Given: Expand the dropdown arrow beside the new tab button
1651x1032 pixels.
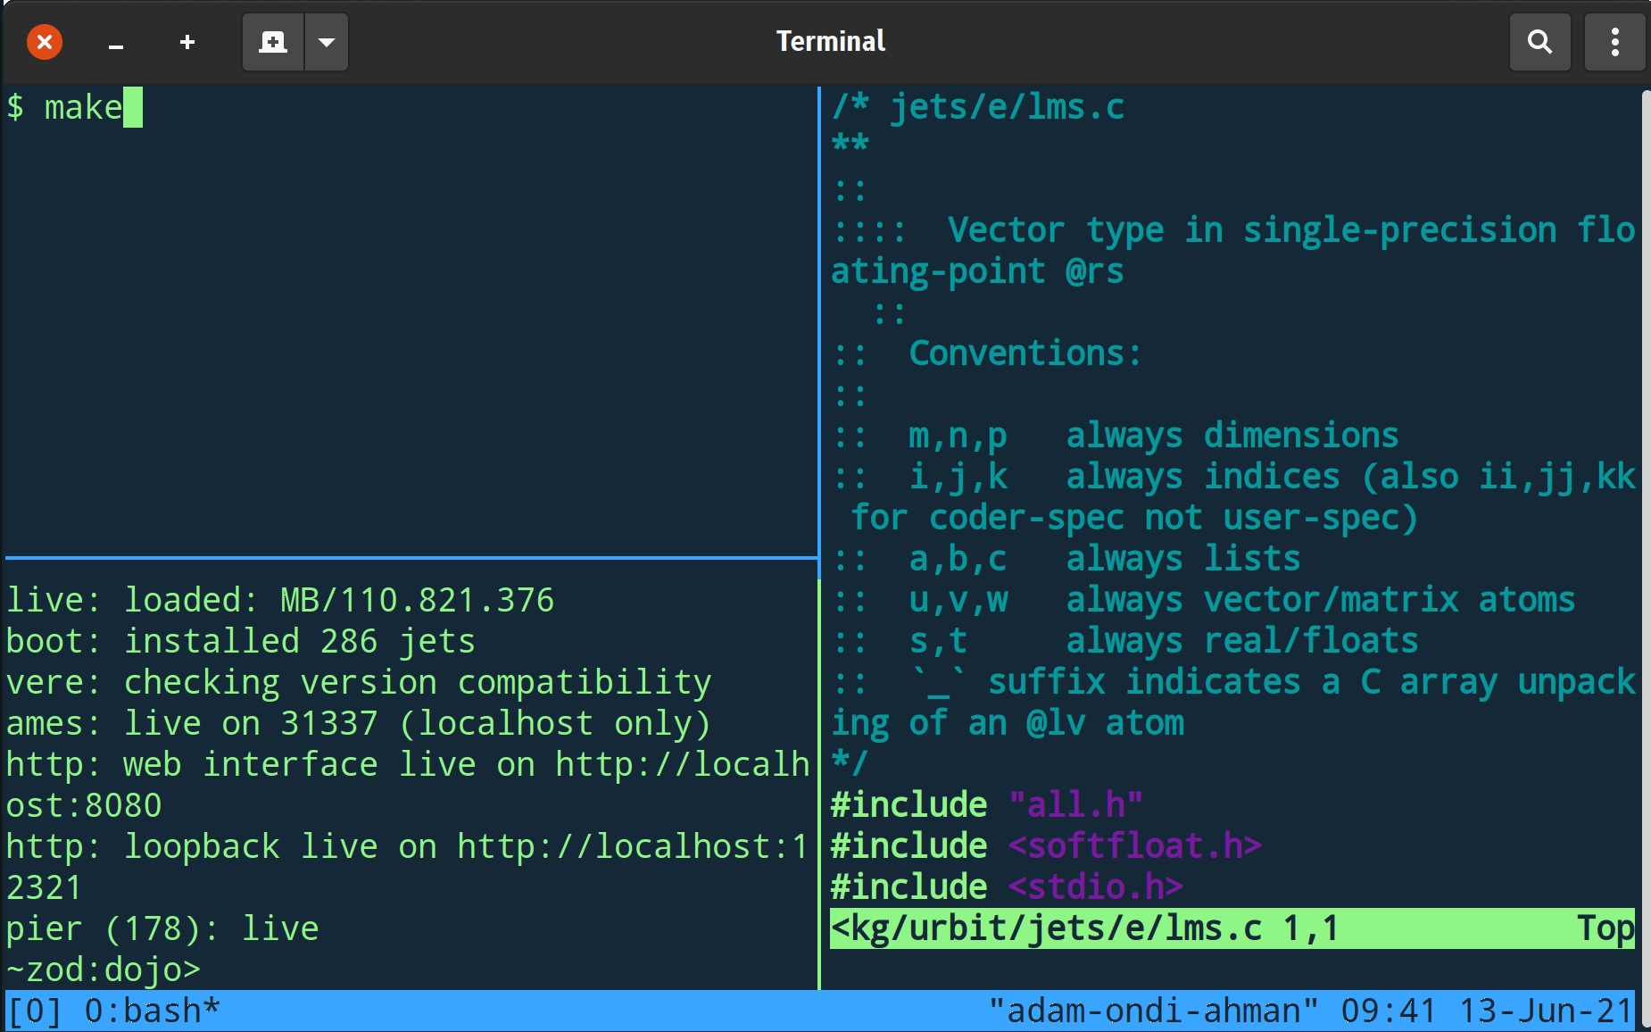Looking at the screenshot, I should 327,42.
